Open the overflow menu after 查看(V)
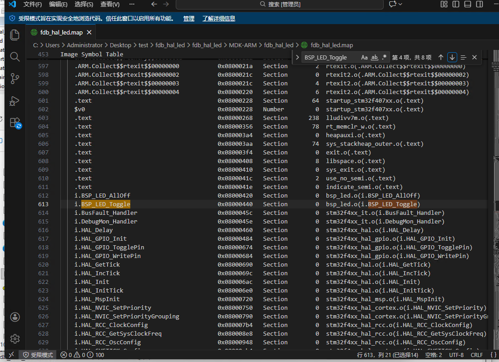The height and width of the screenshot is (362, 499). click(x=132, y=4)
